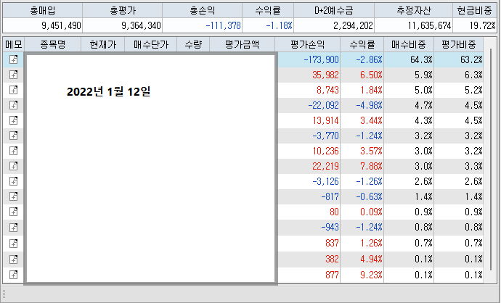
Task: Open memo icon in the -3,770 row
Action: (x=13, y=136)
